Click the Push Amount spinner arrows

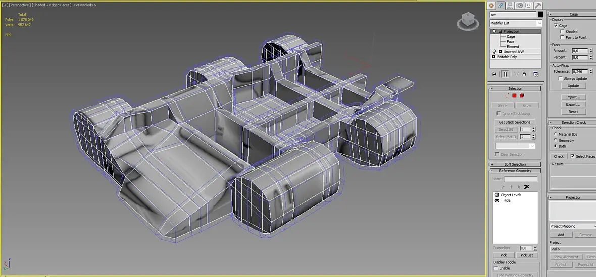(x=591, y=51)
